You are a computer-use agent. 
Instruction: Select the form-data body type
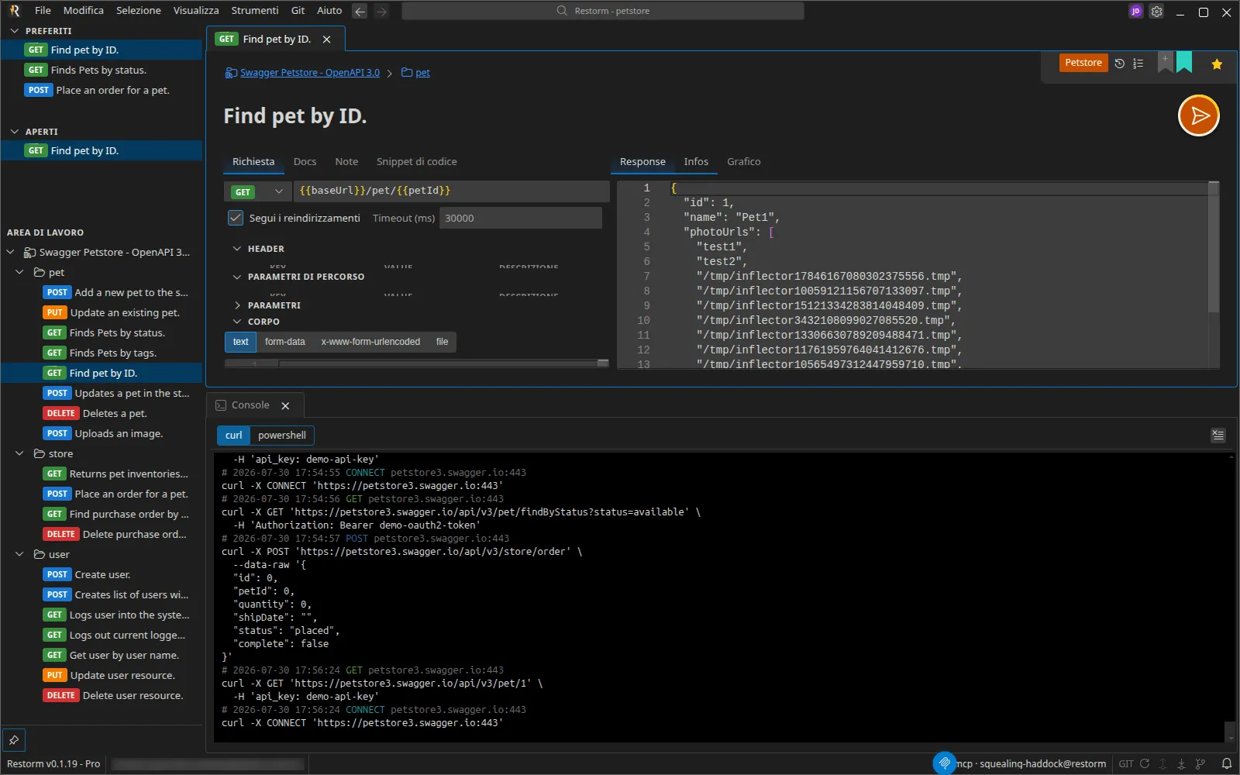[284, 342]
